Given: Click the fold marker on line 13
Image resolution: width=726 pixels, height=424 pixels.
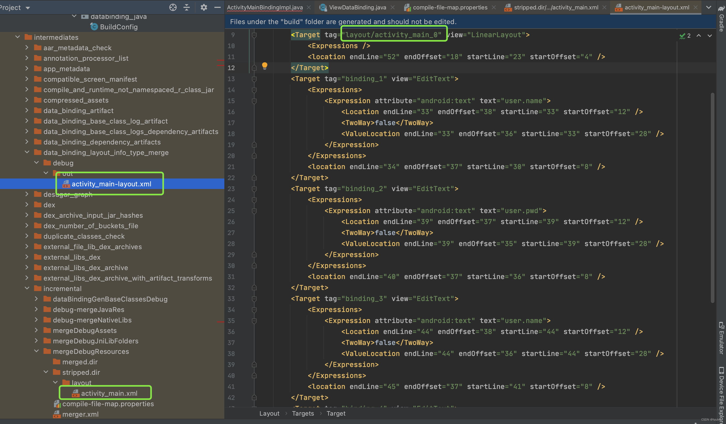Looking at the screenshot, I should point(254,79).
